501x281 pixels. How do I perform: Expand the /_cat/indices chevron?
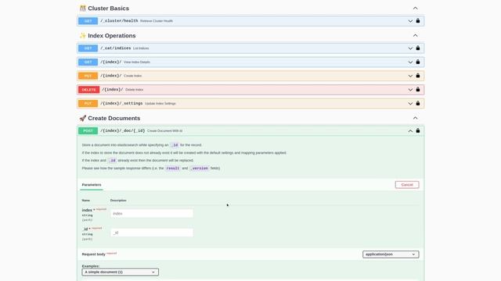(410, 48)
